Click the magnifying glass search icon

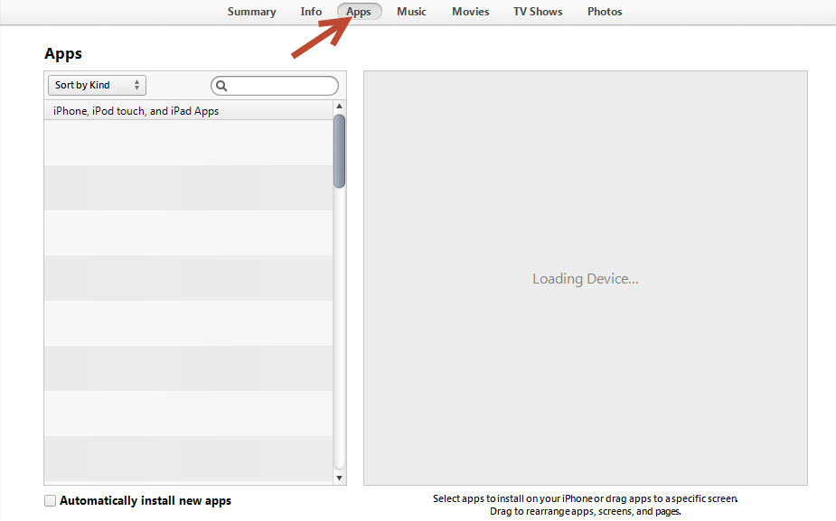[x=221, y=86]
